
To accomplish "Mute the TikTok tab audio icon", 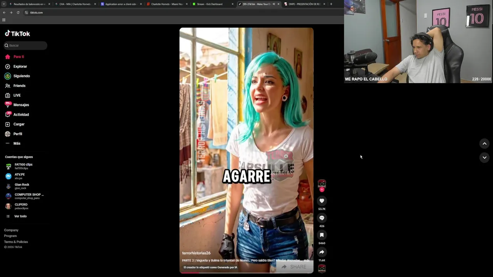I will pos(273,4).
